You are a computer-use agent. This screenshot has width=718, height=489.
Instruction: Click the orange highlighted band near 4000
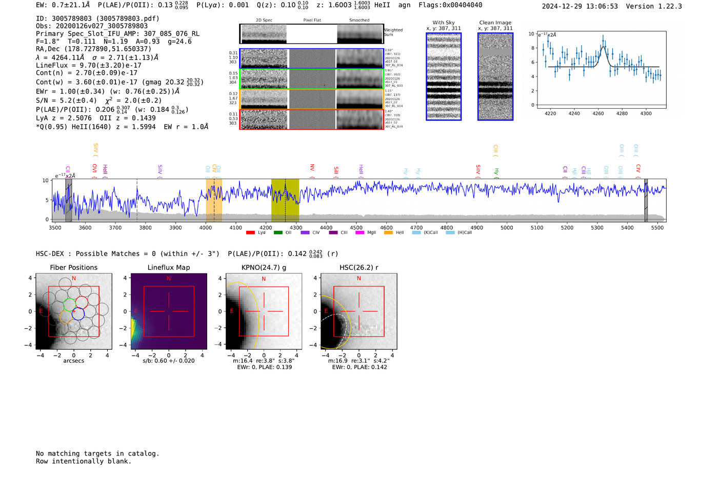[x=214, y=200]
